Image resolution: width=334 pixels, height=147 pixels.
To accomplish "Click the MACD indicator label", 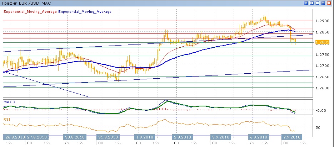I will coord(9,102).
